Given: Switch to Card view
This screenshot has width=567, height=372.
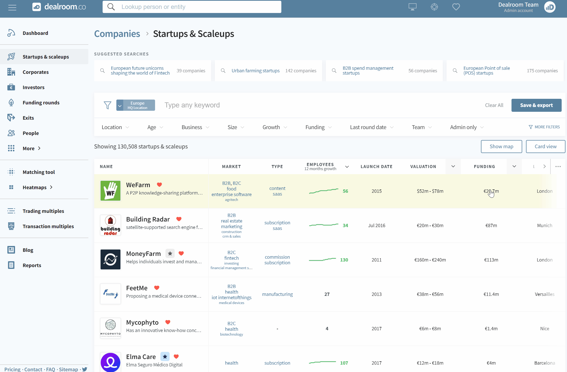Looking at the screenshot, I should (546, 146).
